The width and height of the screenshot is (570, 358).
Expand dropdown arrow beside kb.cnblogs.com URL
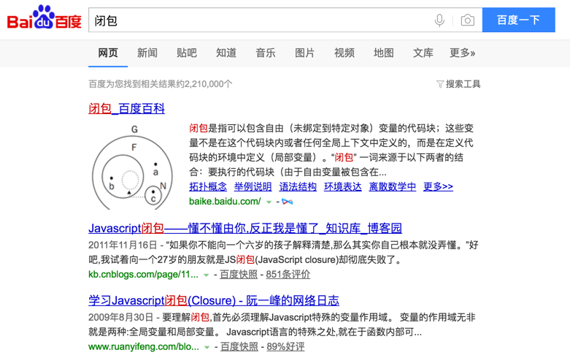tap(206, 275)
